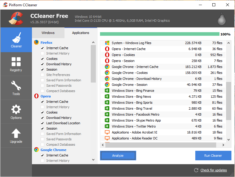Click Chrome icon beside Session result
235x177 pixels.
pyautogui.click(x=107, y=85)
